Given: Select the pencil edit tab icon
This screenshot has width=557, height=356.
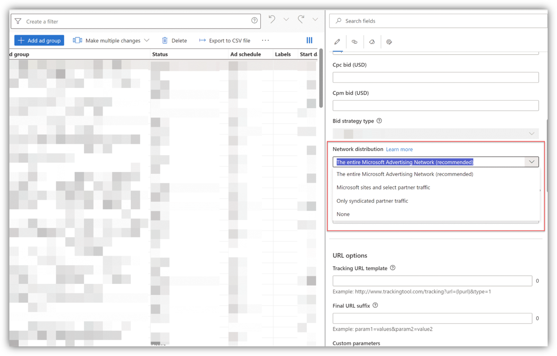Looking at the screenshot, I should pyautogui.click(x=337, y=42).
